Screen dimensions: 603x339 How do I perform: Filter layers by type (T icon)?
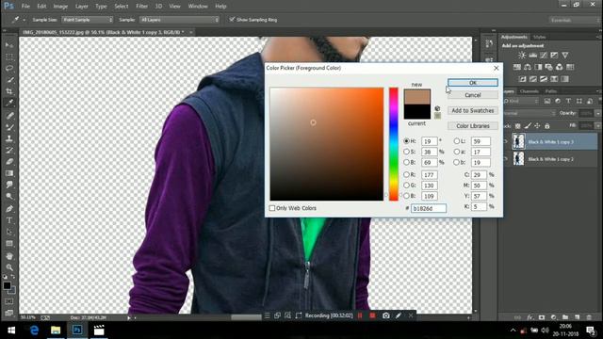pos(568,101)
